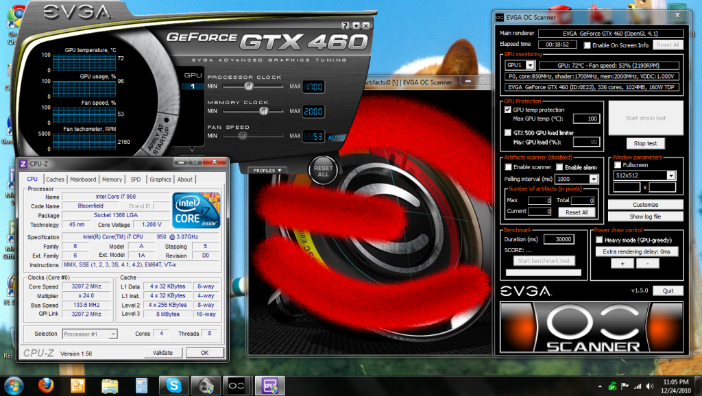Click the OC Scanner logo banner
The image size is (702, 396).
[592, 327]
